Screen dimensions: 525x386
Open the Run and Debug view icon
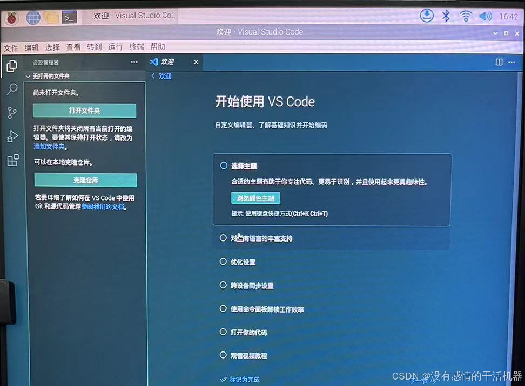pyautogui.click(x=12, y=136)
